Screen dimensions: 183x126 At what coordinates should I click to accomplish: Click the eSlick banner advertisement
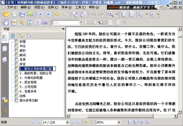click(138, 7)
